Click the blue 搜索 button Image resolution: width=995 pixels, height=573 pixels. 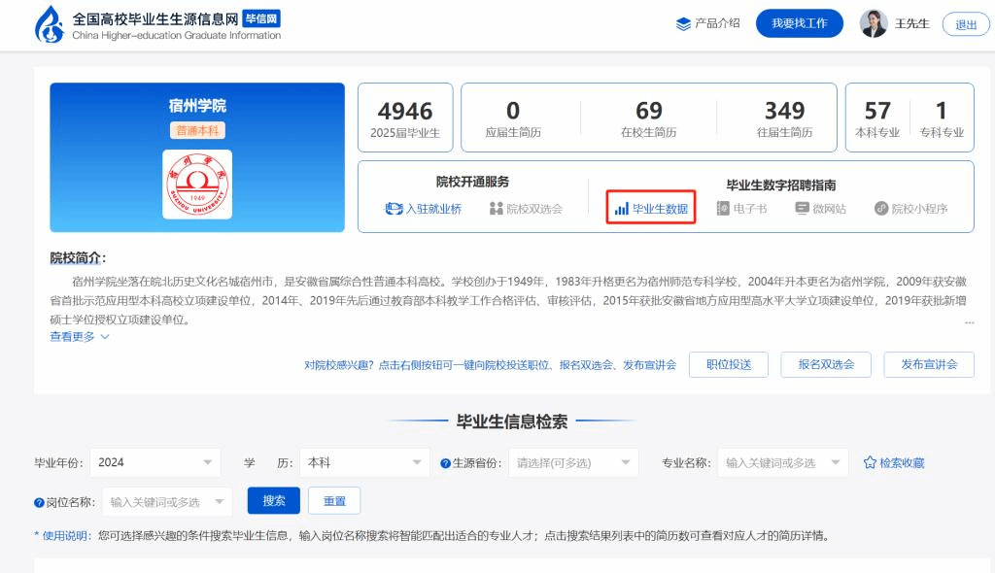click(274, 500)
